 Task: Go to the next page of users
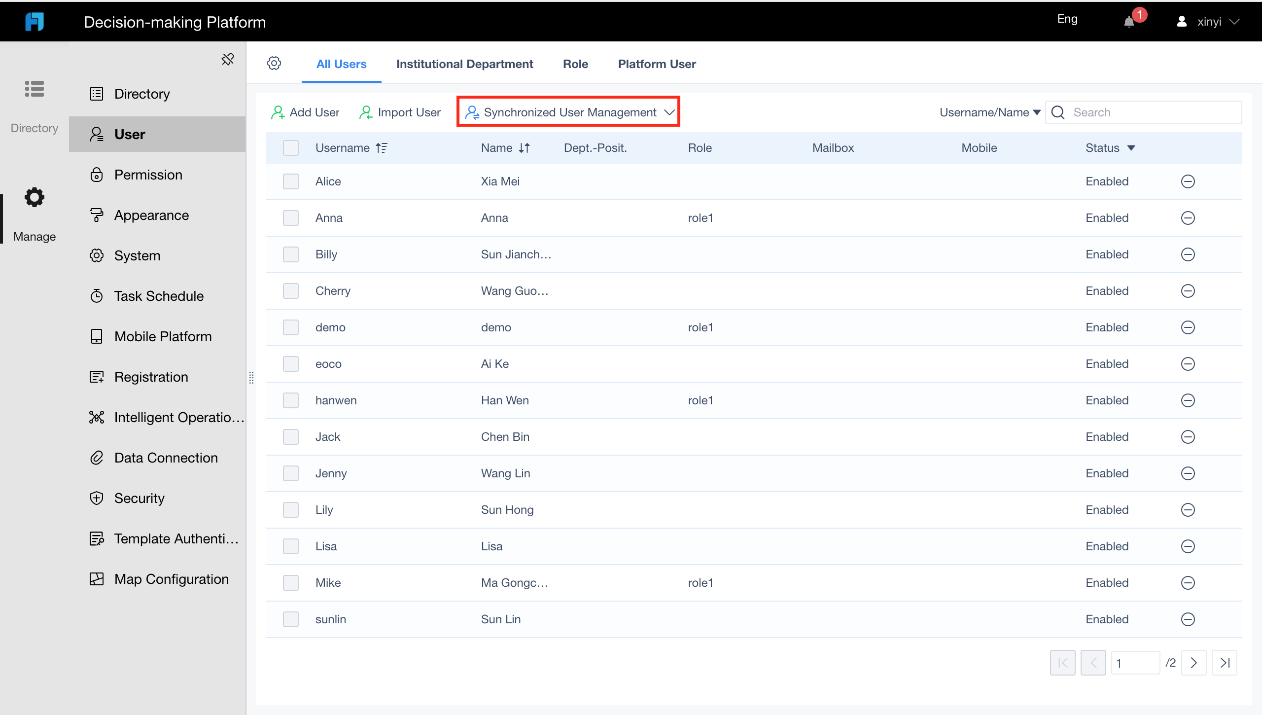pos(1194,663)
